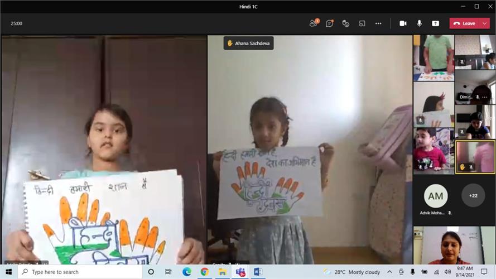This screenshot has width=496, height=279.
Task: Open the clock showing 9:47 AM
Action: click(x=465, y=272)
